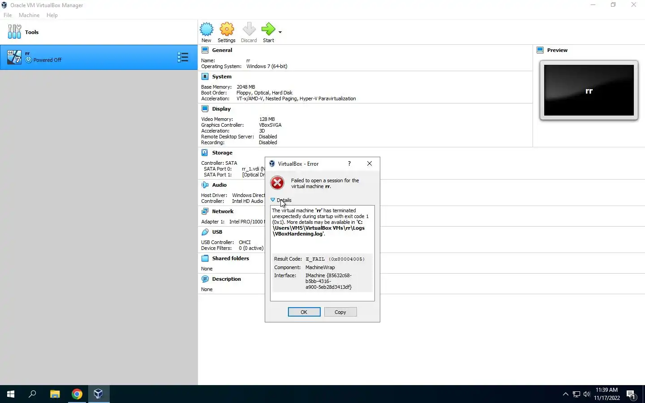Viewport: 645px width, 403px height.
Task: Open the notification center icon
Action: point(631,394)
